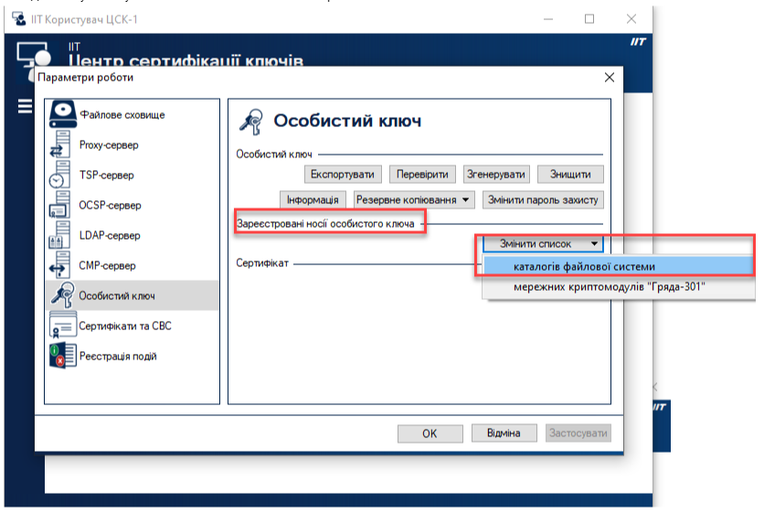Click the Реєстрація подій log icon
Viewport: 764px width, 513px height.
(x=63, y=356)
